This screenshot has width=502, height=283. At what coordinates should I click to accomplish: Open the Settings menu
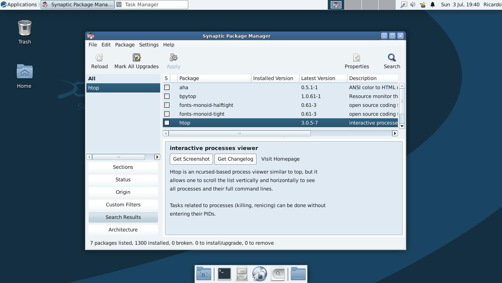(x=149, y=45)
